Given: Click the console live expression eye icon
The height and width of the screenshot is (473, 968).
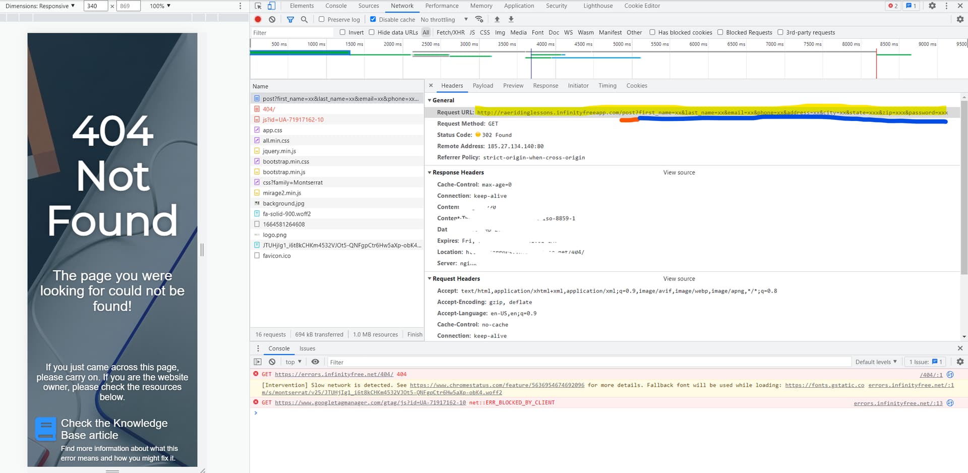Looking at the screenshot, I should pyautogui.click(x=315, y=362).
